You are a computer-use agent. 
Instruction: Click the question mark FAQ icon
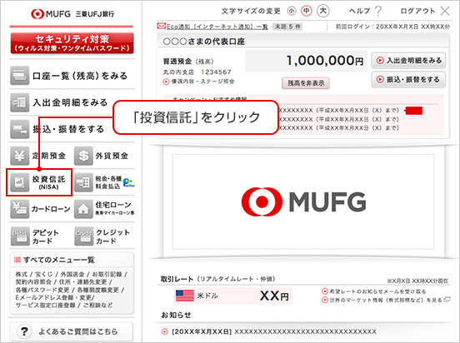pos(24,331)
